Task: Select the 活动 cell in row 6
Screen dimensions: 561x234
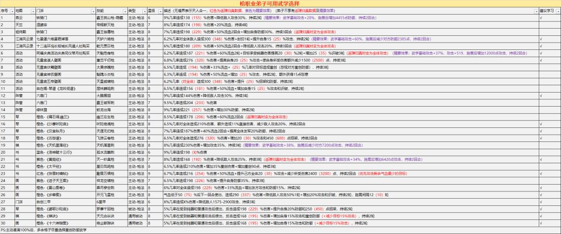Action: tap(25, 53)
